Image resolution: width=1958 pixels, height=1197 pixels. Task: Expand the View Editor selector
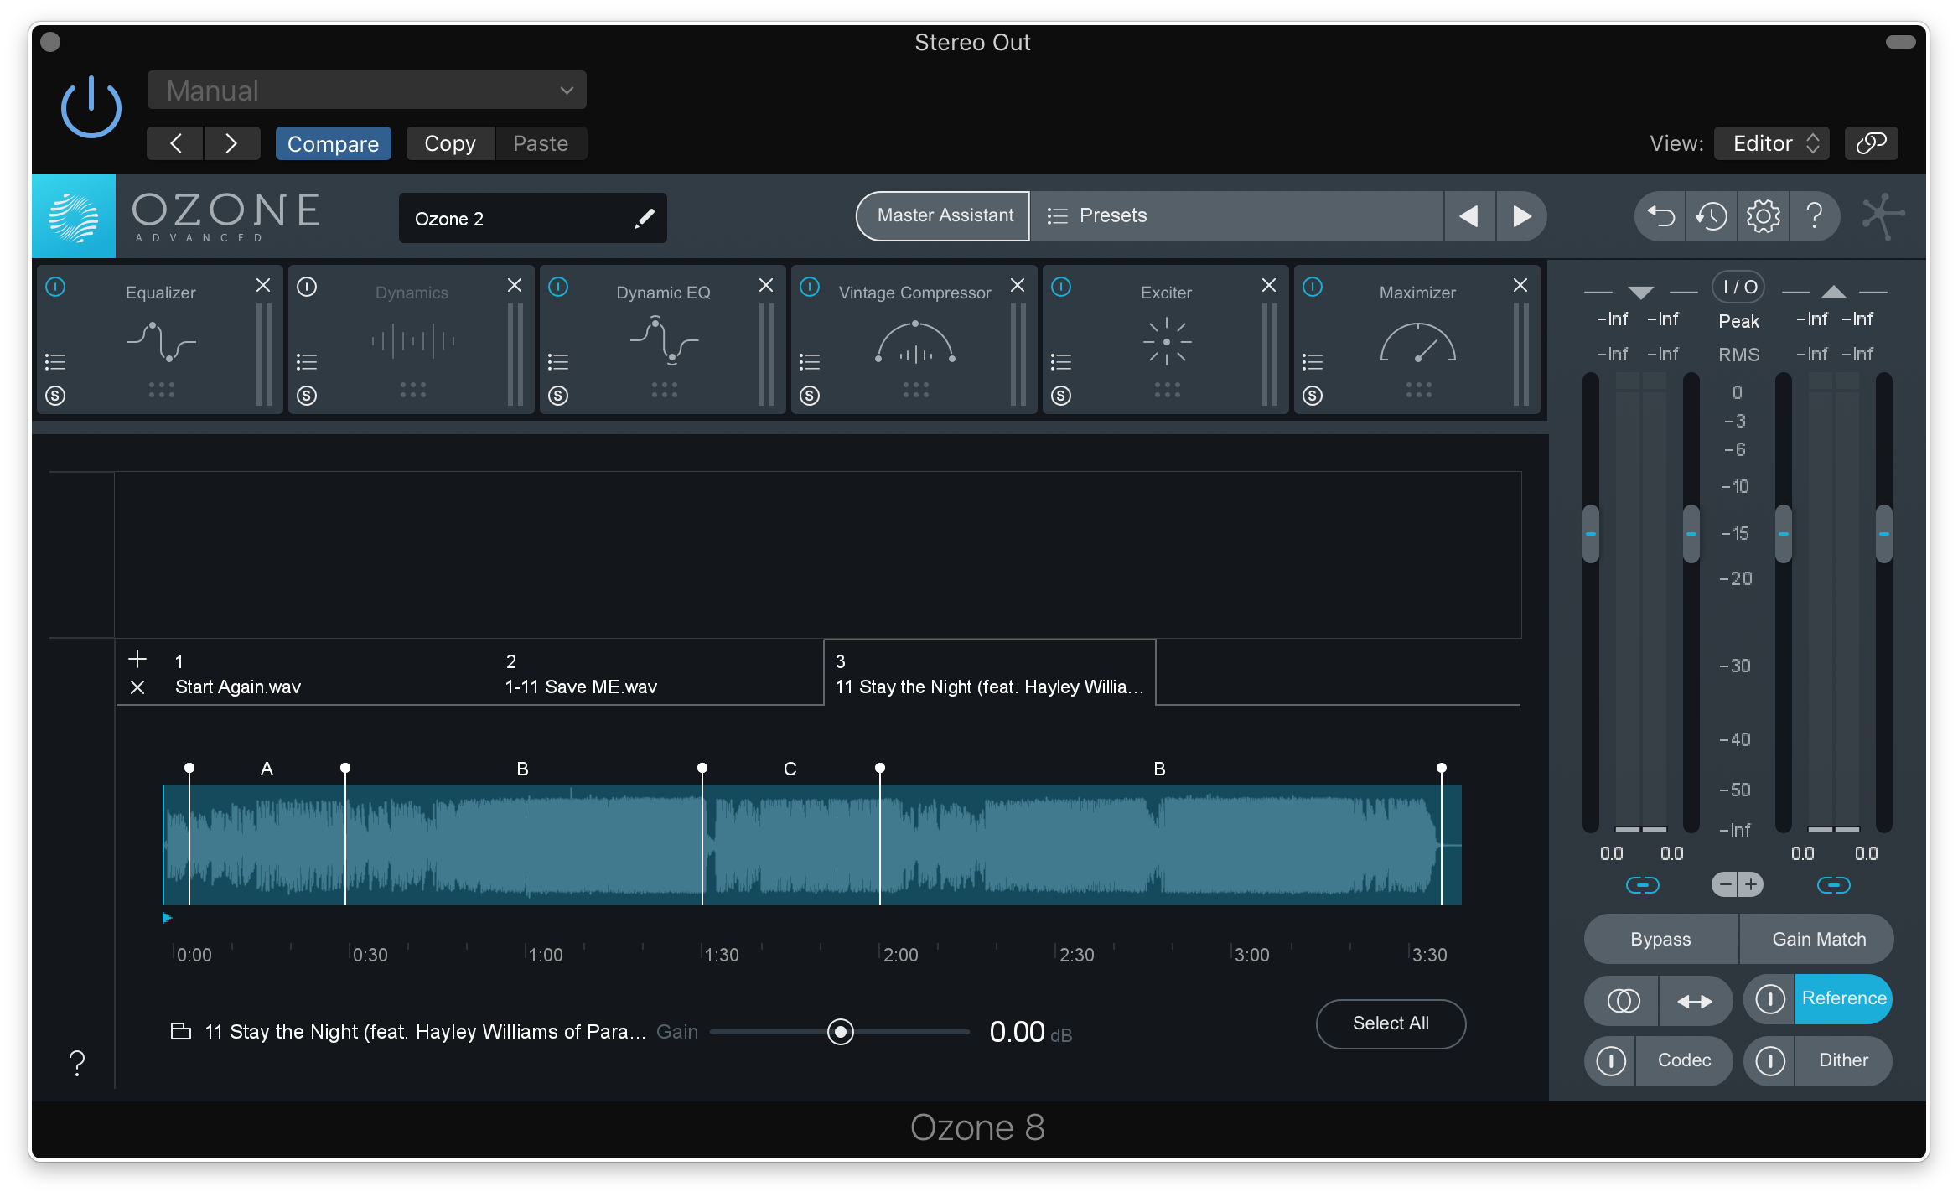point(1774,141)
